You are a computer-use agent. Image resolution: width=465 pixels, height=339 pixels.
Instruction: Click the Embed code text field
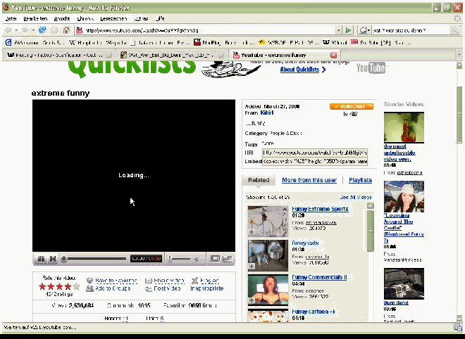click(315, 161)
